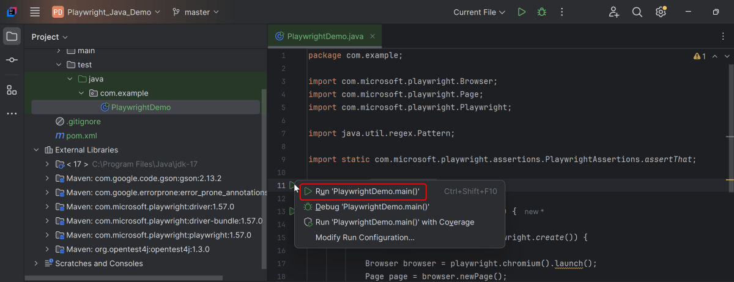Viewport: 734px width, 282px height.
Task: Click the green Run button in toolbar
Action: click(x=521, y=12)
